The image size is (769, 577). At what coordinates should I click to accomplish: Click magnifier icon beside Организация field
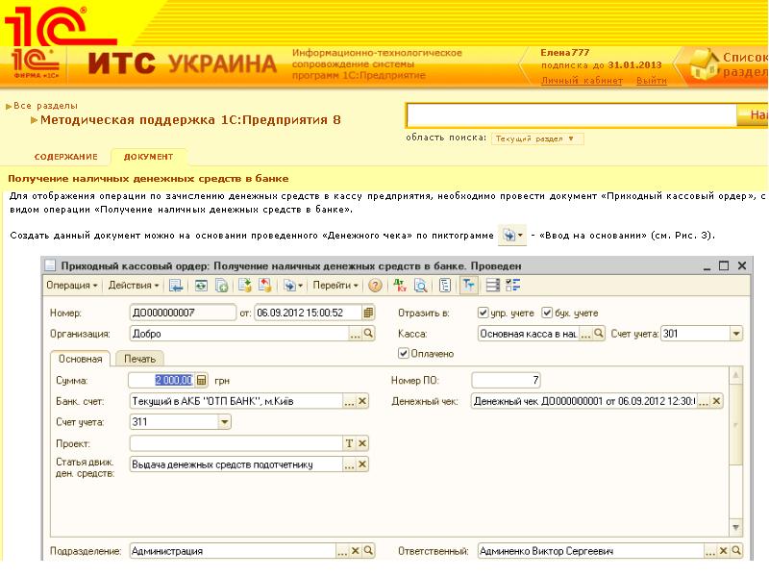(368, 334)
